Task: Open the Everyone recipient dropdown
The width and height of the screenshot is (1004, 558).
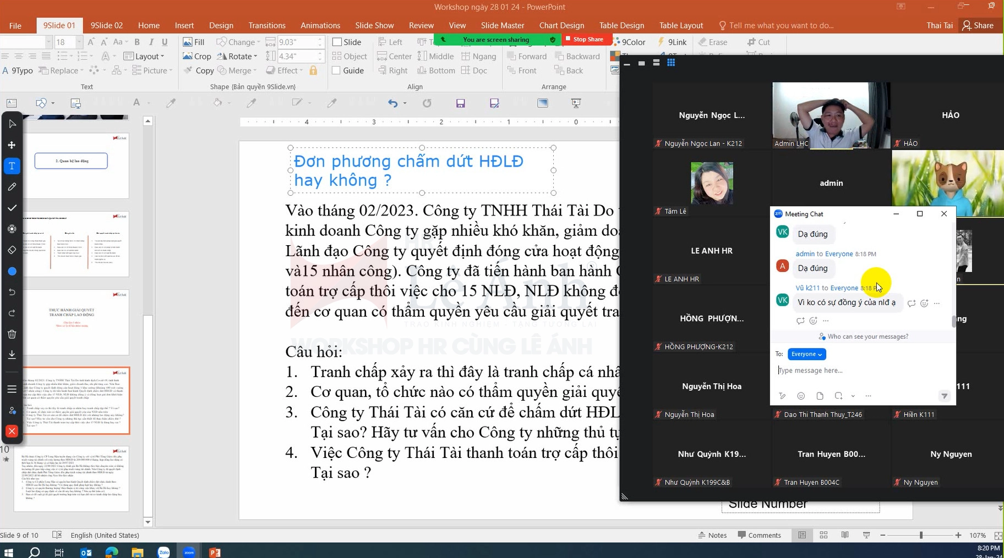Action: pos(806,354)
